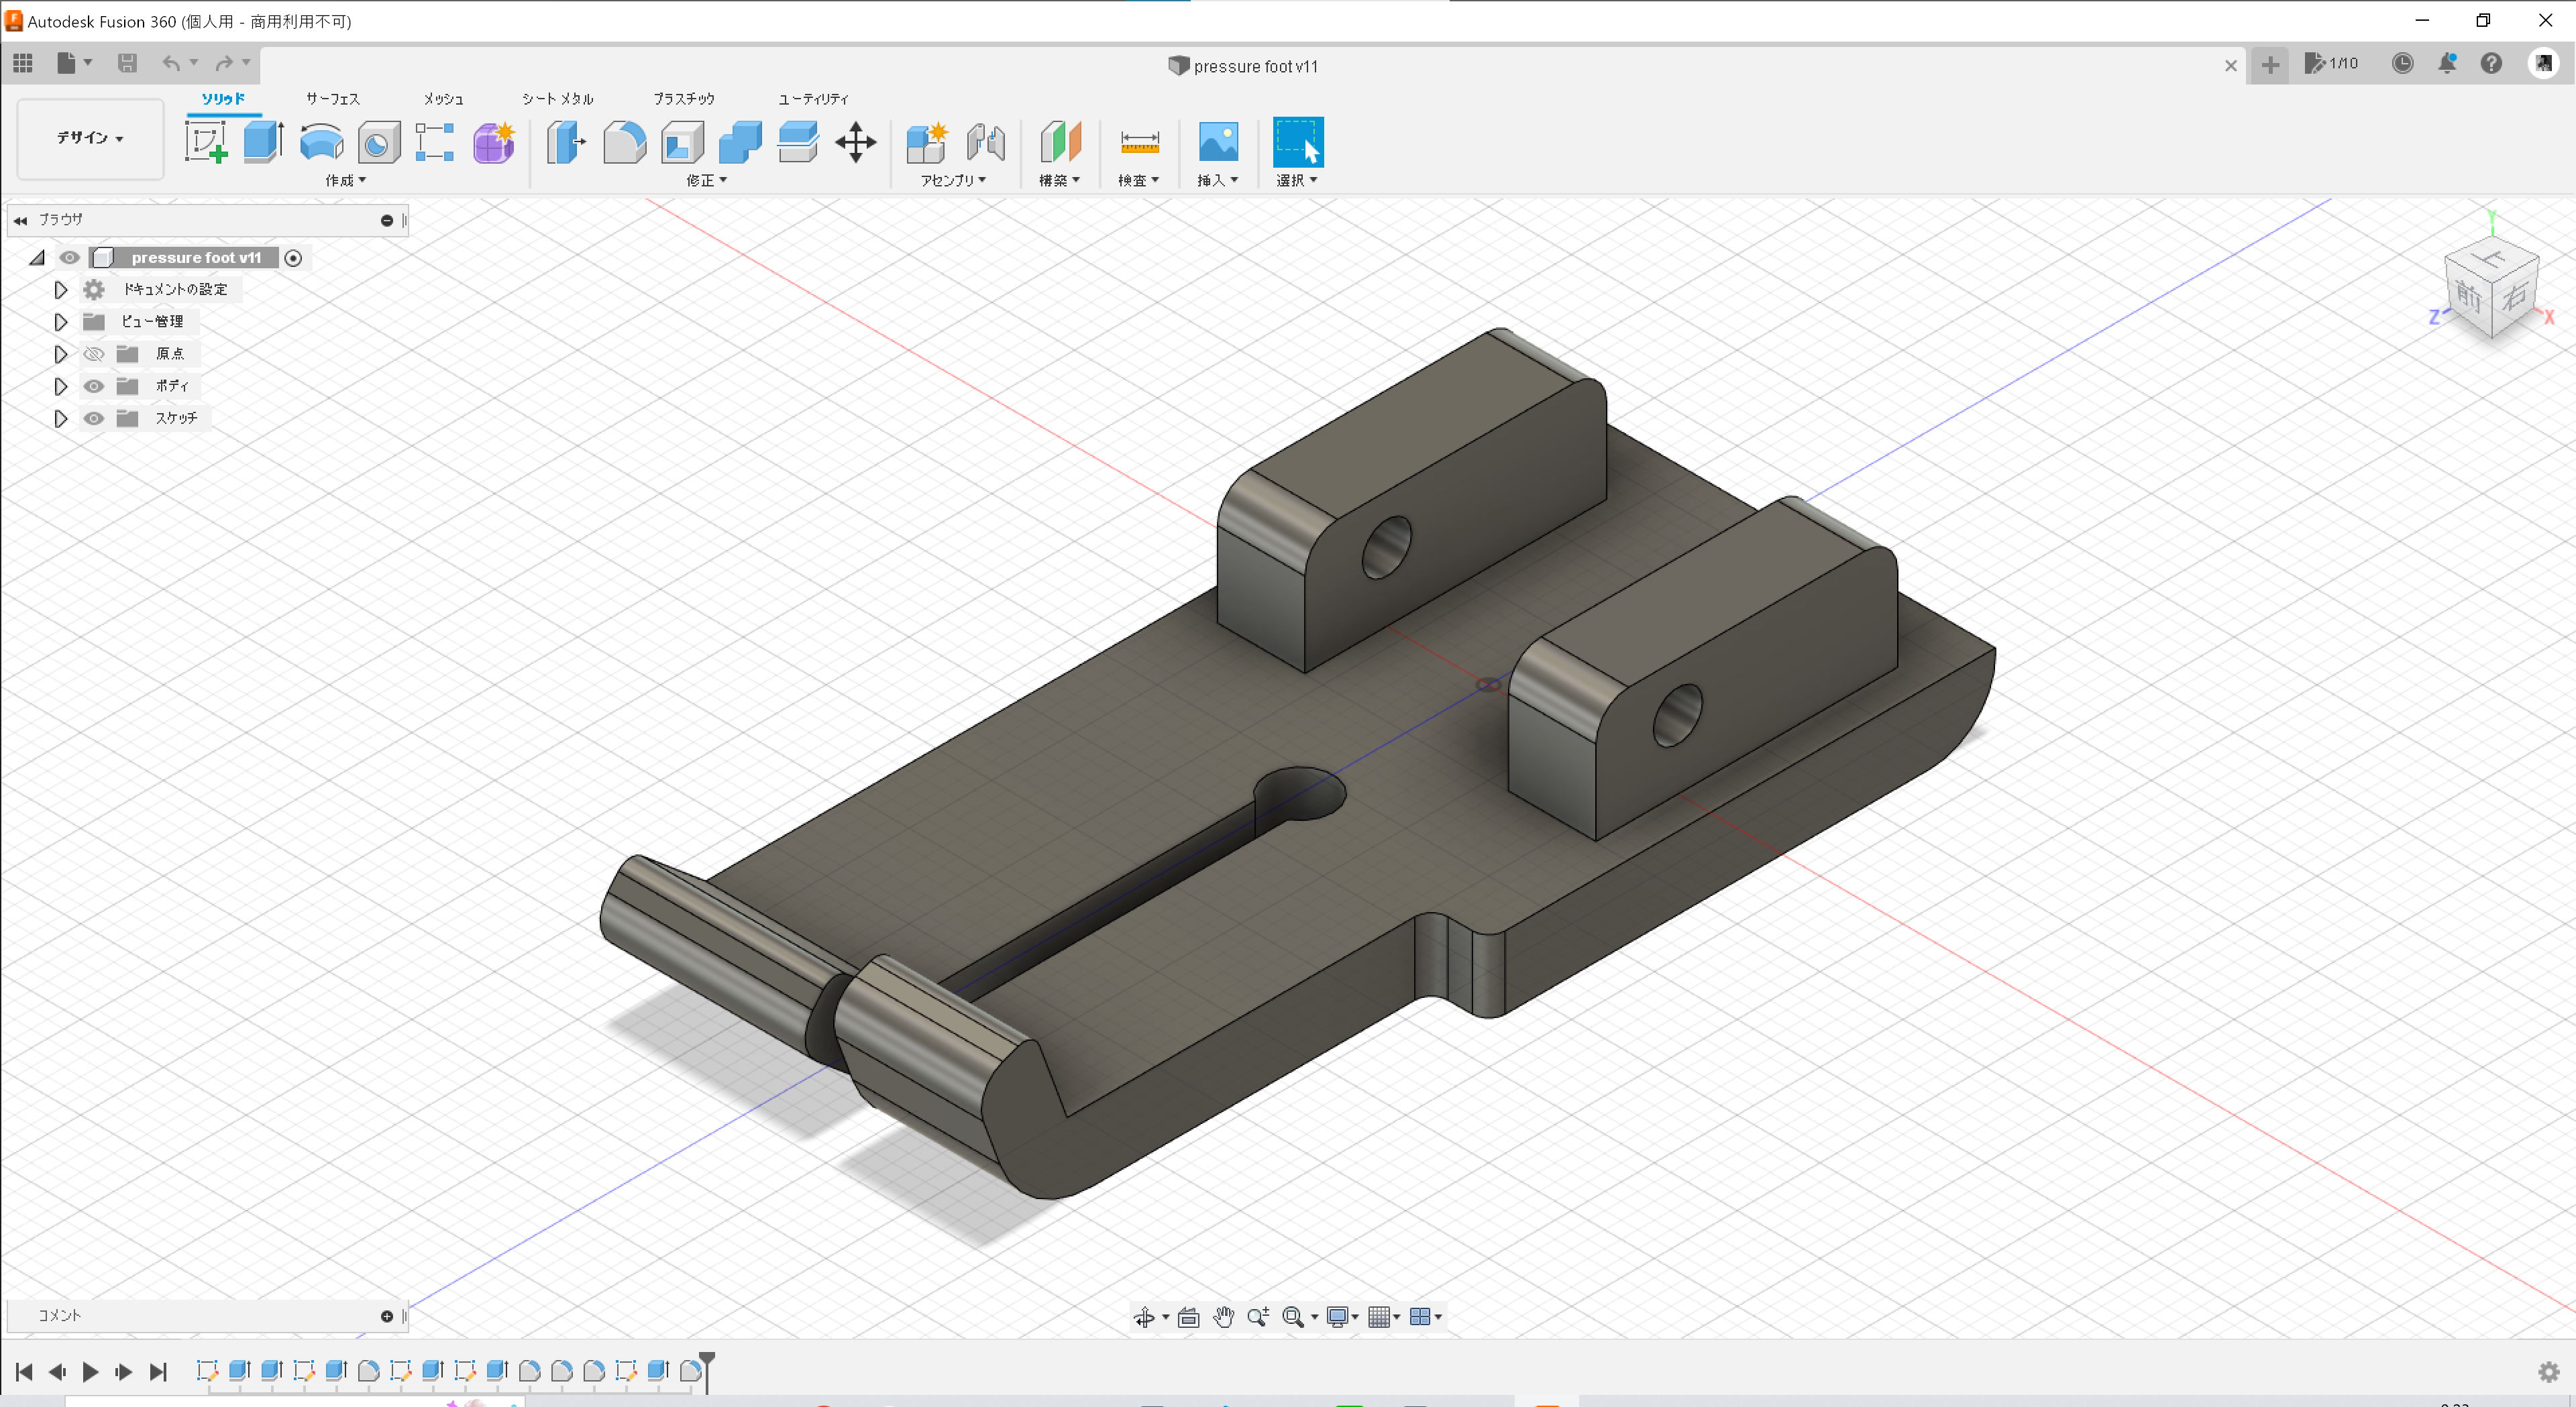Image resolution: width=2576 pixels, height=1407 pixels.
Task: Select the Revolve tool icon
Action: 321,142
